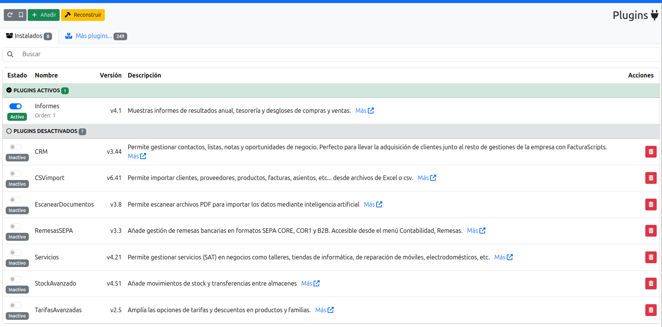
Task: Open the Más link for TarifasAvanzadas
Action: pyautogui.click(x=324, y=310)
